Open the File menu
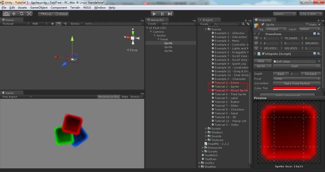The height and width of the screenshot is (172, 325). tap(4, 8)
